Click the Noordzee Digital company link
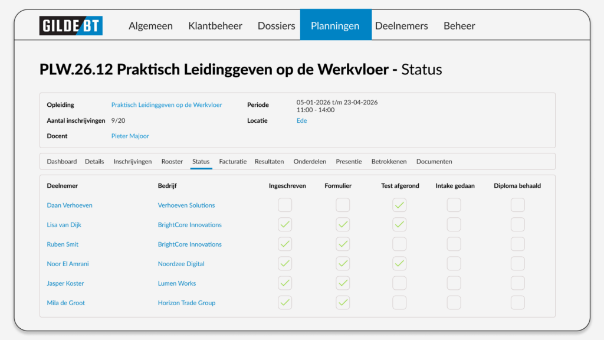Image resolution: width=604 pixels, height=340 pixels. click(x=181, y=264)
